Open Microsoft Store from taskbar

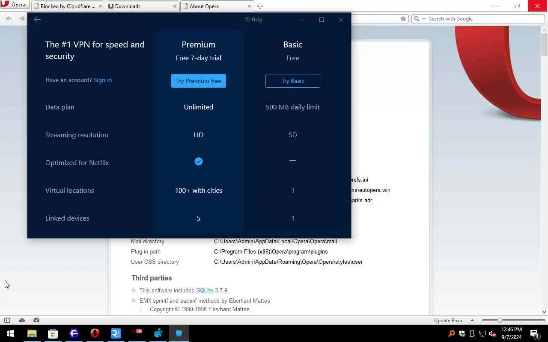pos(53,333)
